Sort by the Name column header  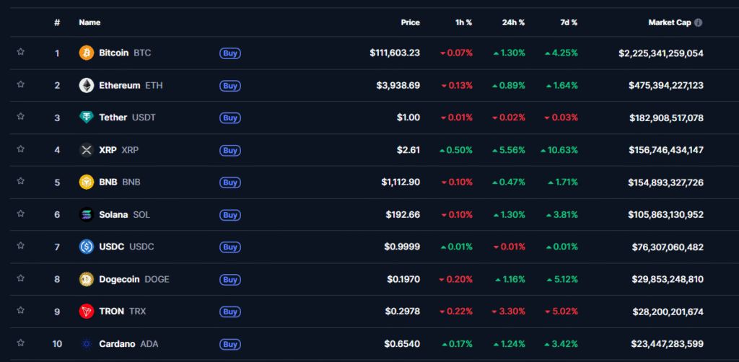click(x=89, y=22)
